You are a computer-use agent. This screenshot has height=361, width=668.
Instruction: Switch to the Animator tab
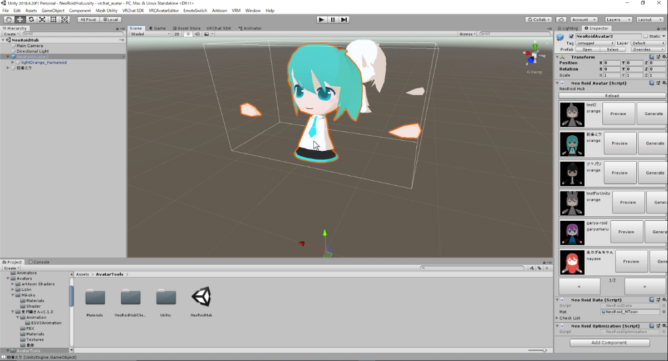[x=250, y=28]
